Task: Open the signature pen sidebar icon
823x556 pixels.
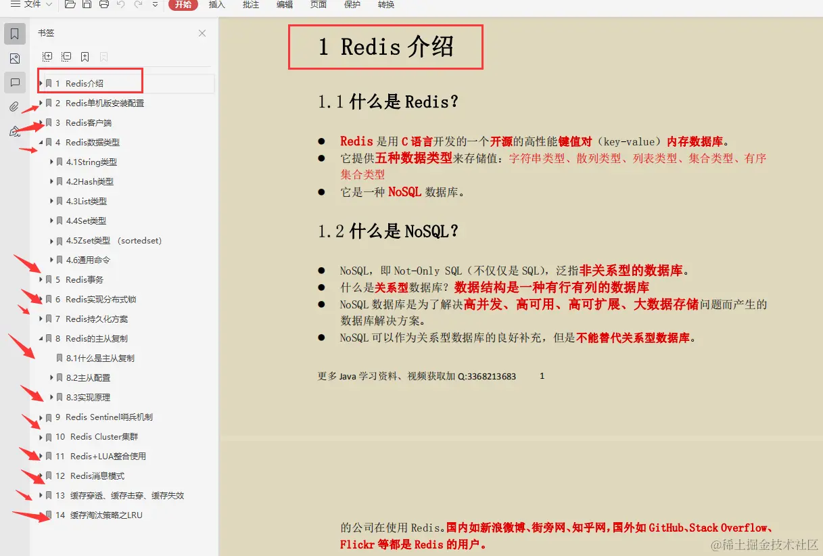Action: point(15,131)
